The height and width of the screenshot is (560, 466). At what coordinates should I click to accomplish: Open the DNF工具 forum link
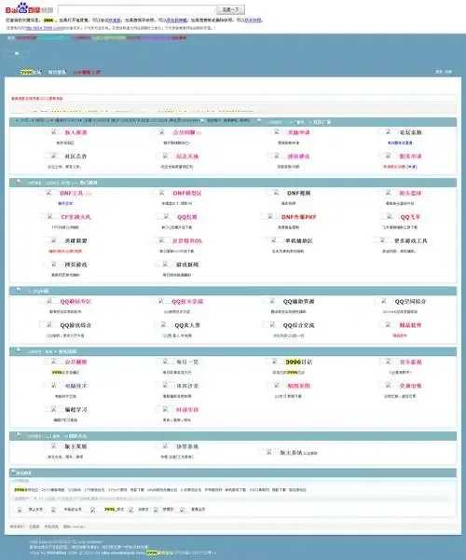point(72,193)
